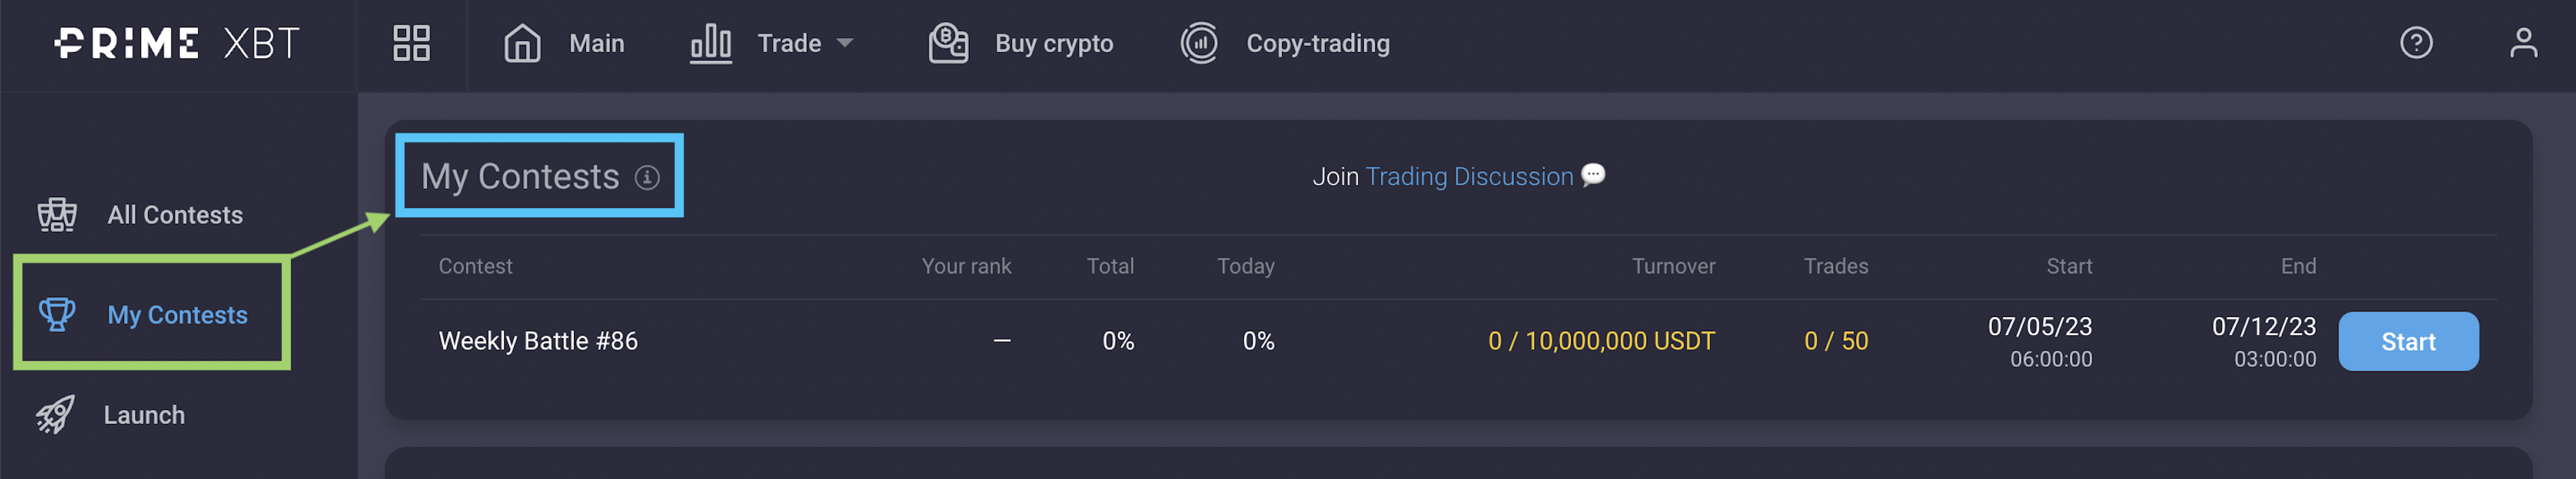Click the Trade bar chart icon

pyautogui.click(x=711, y=43)
